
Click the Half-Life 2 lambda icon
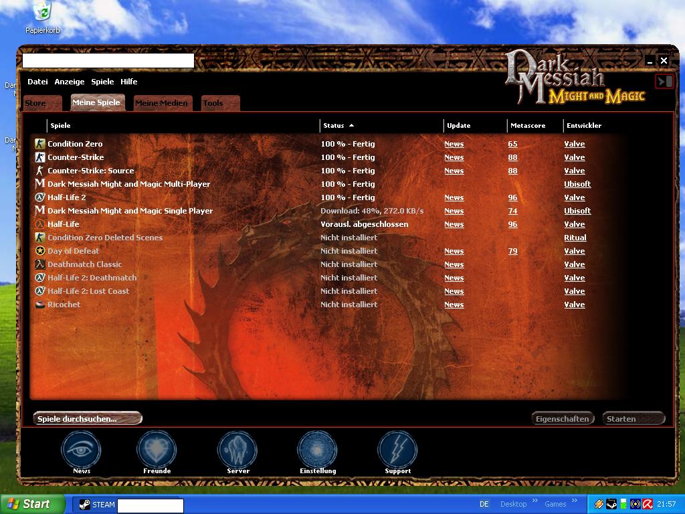click(x=39, y=197)
